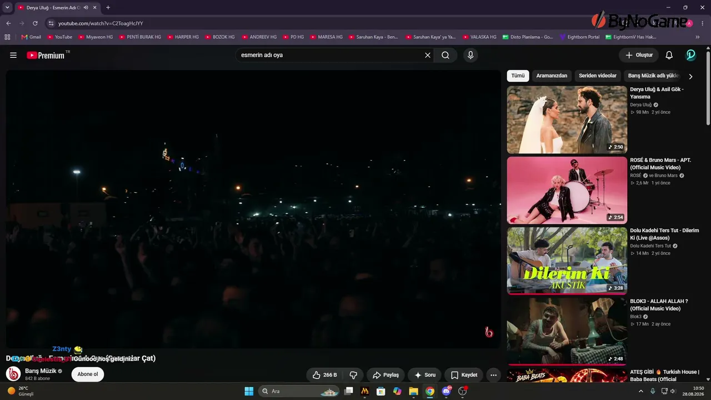Open Barış Müzik channel avatar
This screenshot has width=711, height=400.
click(x=13, y=374)
